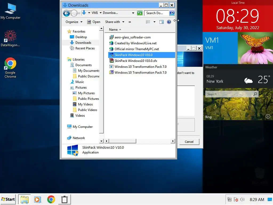Open recent locations dropdown next to Forward
273x205 pixels.
(x=79, y=13)
